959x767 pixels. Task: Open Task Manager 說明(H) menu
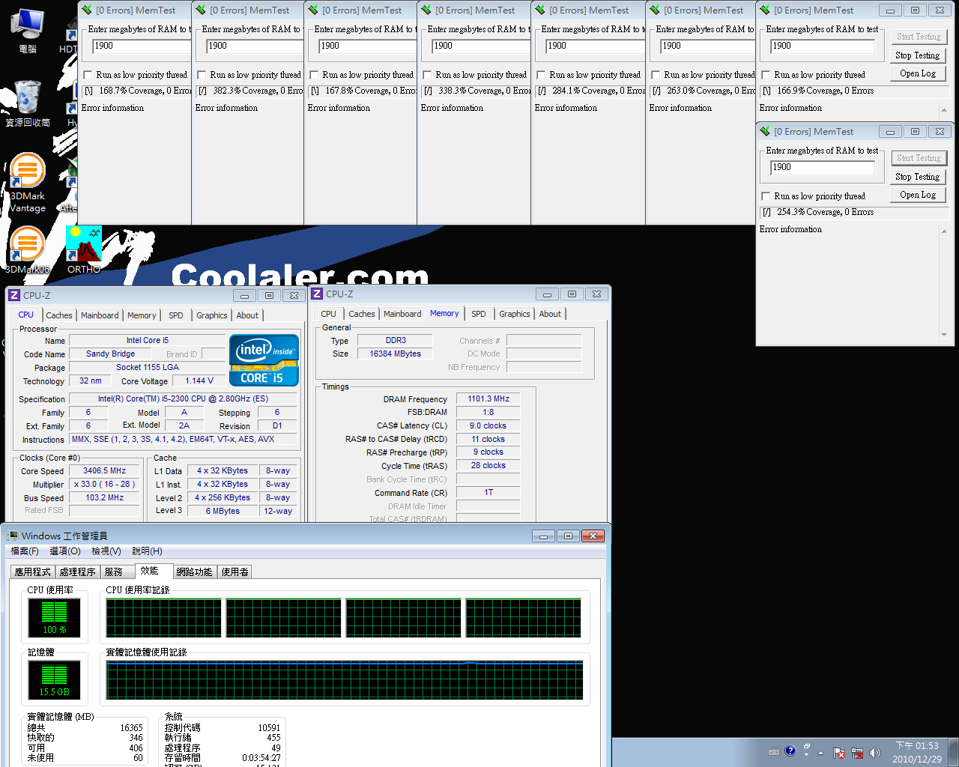(148, 551)
